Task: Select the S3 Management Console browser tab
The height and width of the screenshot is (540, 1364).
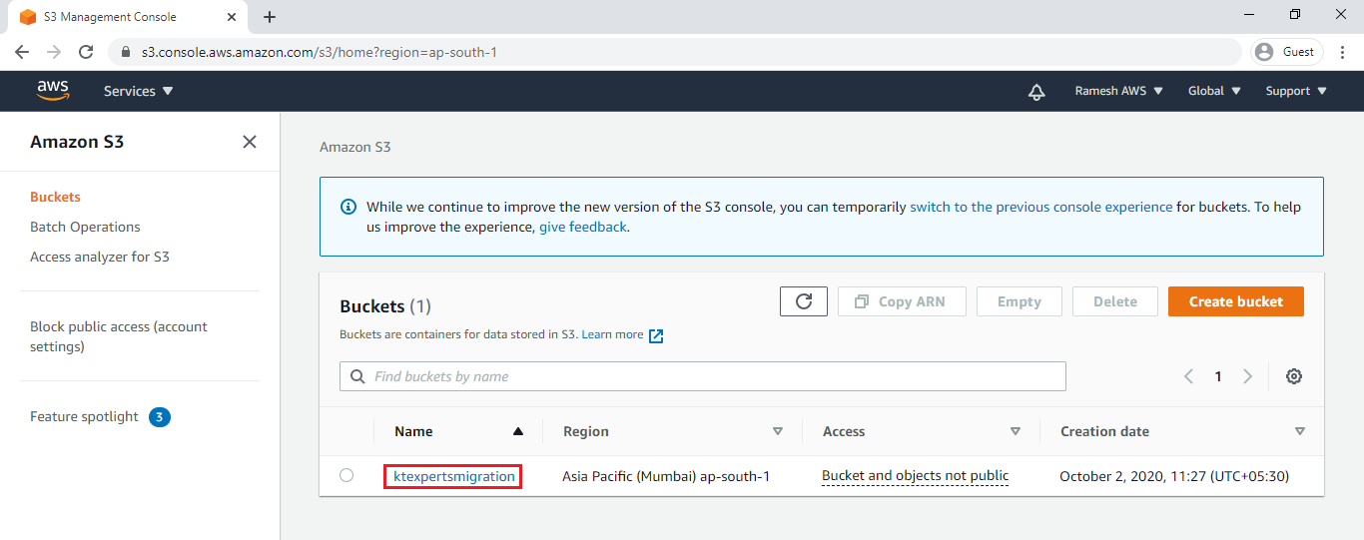Action: 126,17
